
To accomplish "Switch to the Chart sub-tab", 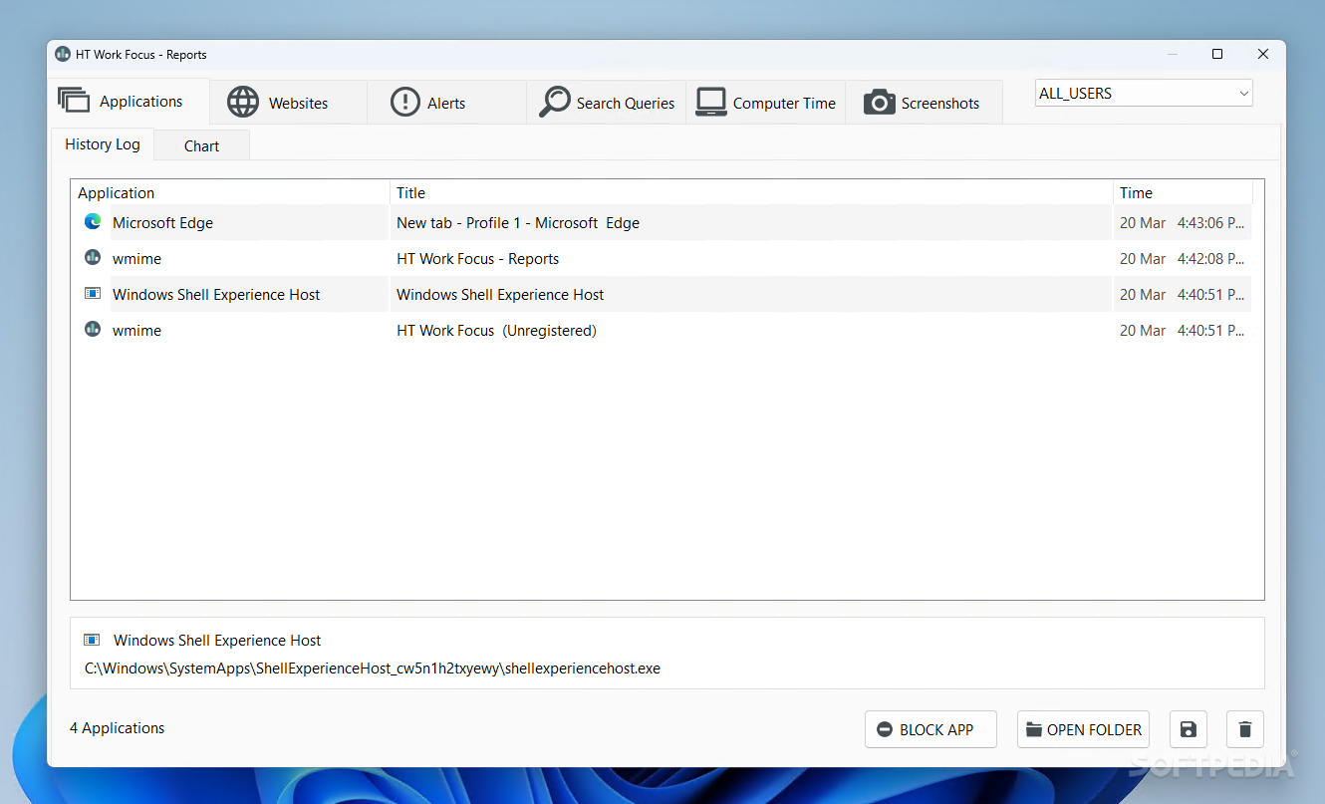I will coord(201,145).
